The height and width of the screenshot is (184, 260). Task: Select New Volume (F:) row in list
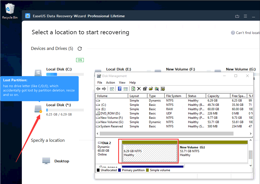pos(174,118)
